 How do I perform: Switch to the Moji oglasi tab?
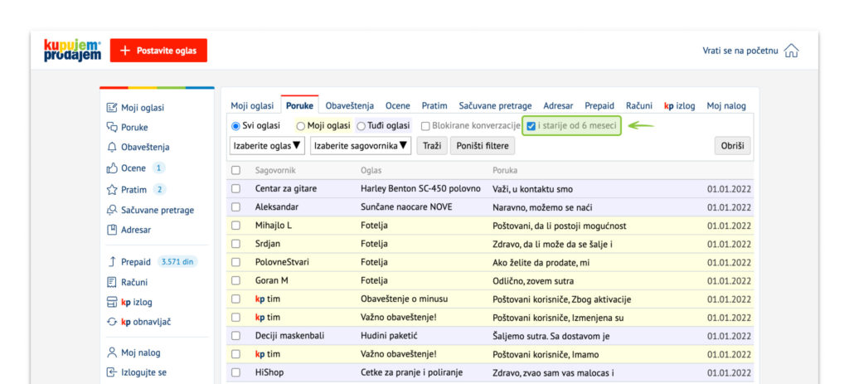[252, 106]
